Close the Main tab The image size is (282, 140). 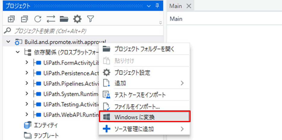[189, 6]
